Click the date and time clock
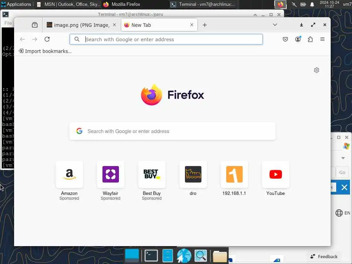Image resolution: width=352 pixels, height=264 pixels. [x=329, y=4]
